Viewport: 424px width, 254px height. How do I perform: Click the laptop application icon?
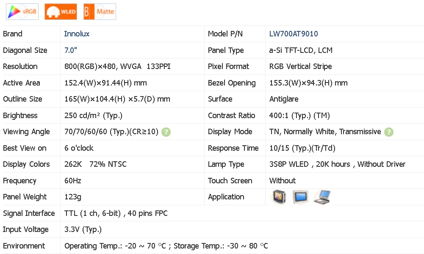[322, 197]
